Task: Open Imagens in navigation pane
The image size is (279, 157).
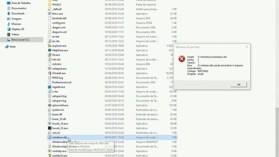Action: point(17,19)
